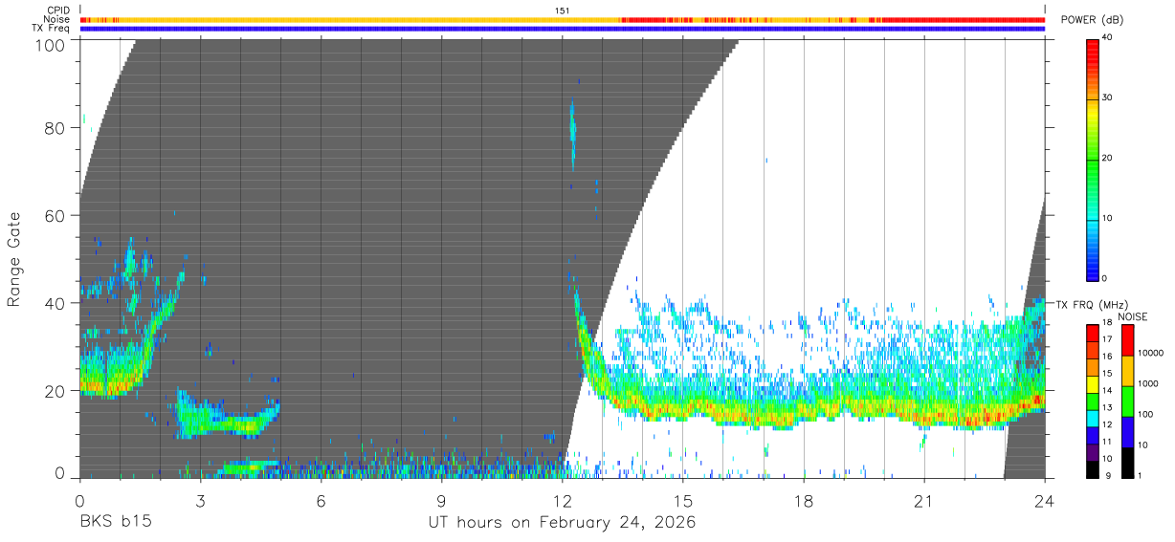Click the x-axis tick label '15'
This screenshot has height=542, width=1175.
(x=683, y=500)
